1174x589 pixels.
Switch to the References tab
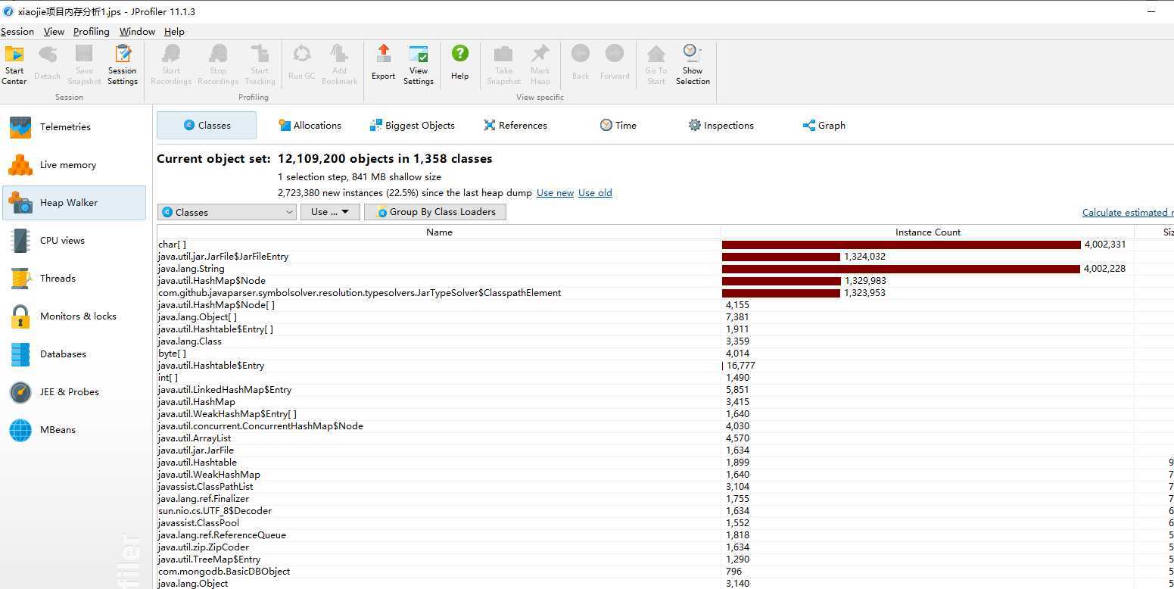515,126
